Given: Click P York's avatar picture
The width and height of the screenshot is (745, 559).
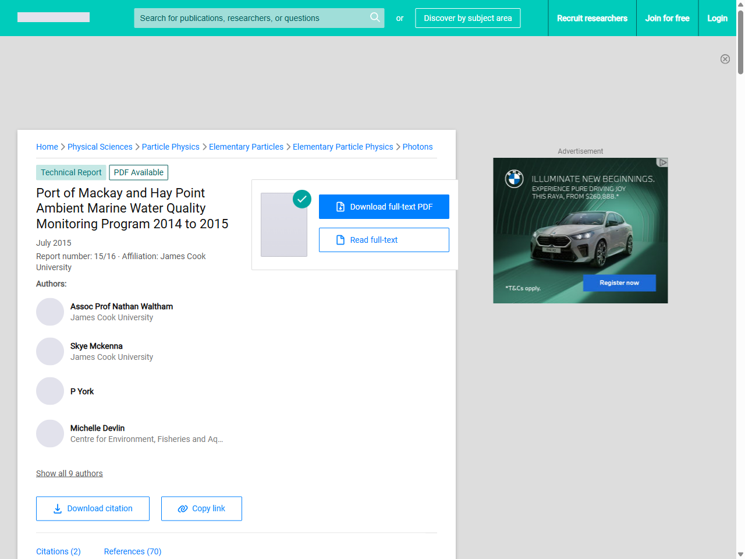Looking at the screenshot, I should tap(50, 391).
